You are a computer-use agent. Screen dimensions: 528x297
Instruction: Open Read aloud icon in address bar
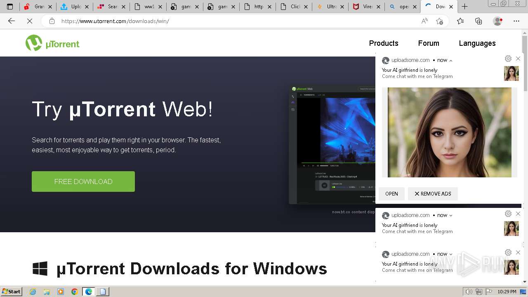424,21
